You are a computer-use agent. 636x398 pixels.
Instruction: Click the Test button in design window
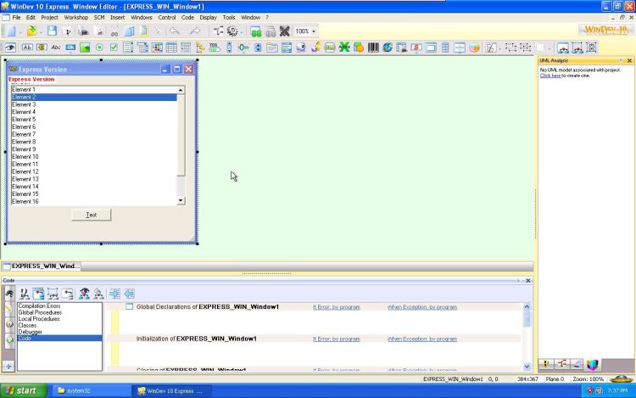click(x=91, y=215)
